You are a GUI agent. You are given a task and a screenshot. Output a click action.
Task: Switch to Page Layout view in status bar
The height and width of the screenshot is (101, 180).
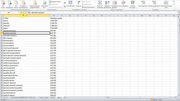[x=154, y=100]
